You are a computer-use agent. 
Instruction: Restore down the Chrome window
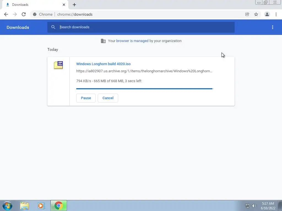pyautogui.click(x=265, y=2)
